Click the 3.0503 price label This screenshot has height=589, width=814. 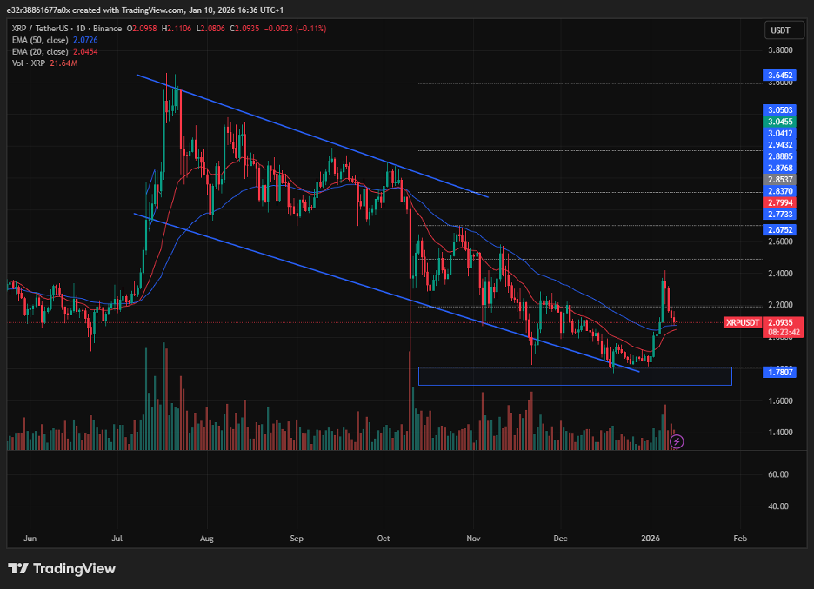pyautogui.click(x=780, y=110)
